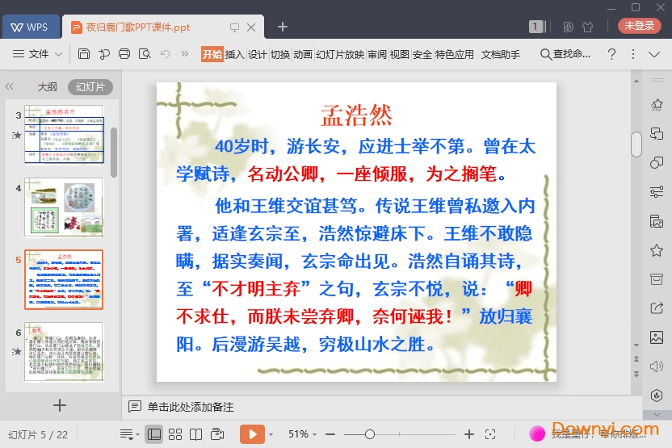The width and height of the screenshot is (672, 448).
Task: Select slide 4 thumbnail
Action: click(68, 207)
